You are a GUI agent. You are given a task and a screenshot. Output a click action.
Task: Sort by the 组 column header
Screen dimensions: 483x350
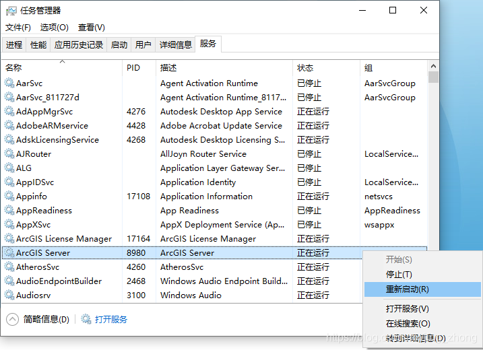click(393, 68)
